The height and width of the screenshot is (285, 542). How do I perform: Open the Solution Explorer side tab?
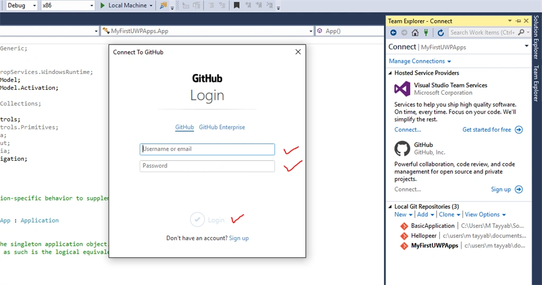point(536,38)
